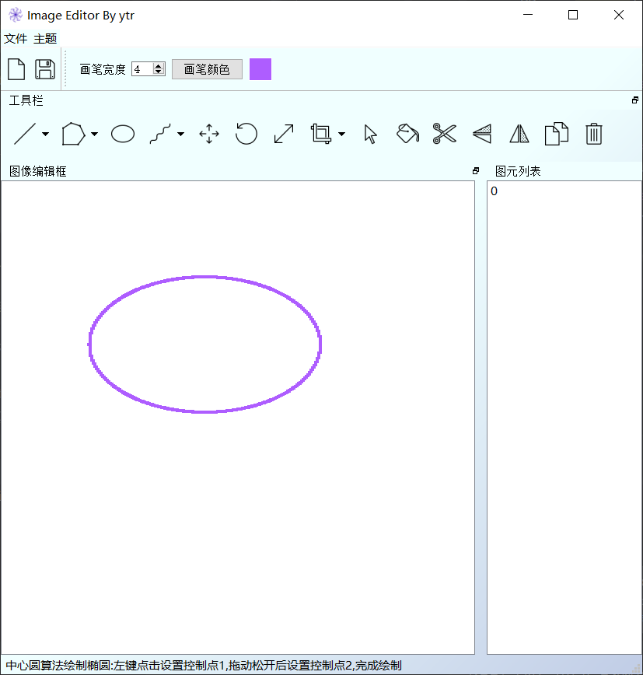
Task: Open curve tool type dropdown arrow
Action: [x=180, y=134]
